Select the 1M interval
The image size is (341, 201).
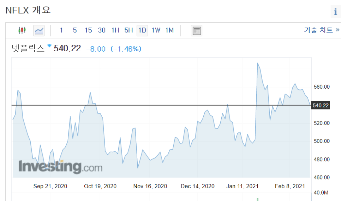(x=169, y=30)
